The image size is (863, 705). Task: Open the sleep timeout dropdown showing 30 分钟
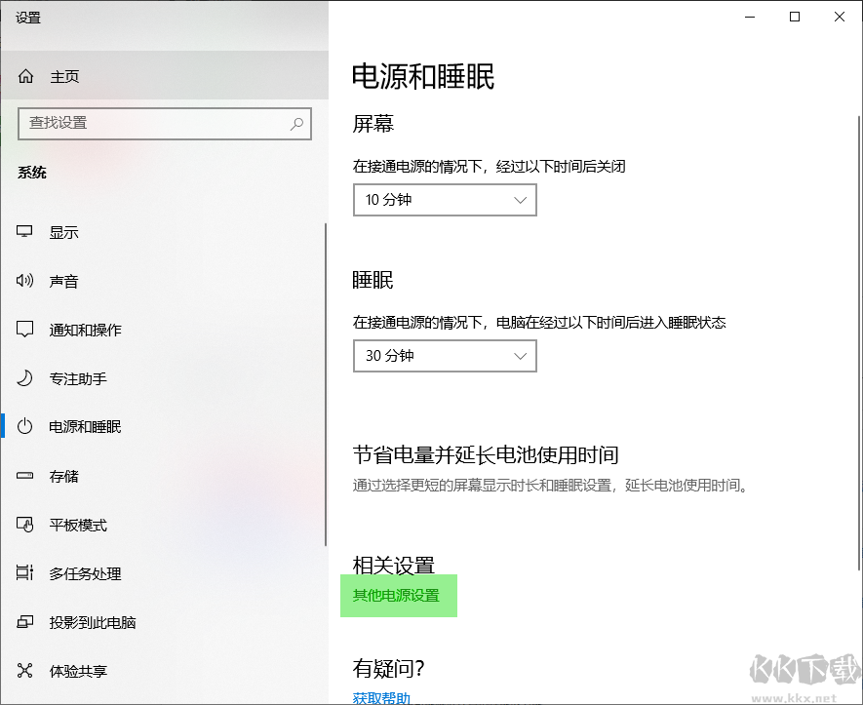tap(444, 356)
